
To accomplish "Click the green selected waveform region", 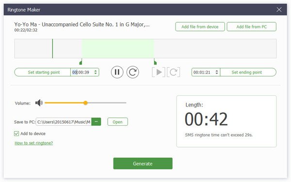I will coord(118,48).
